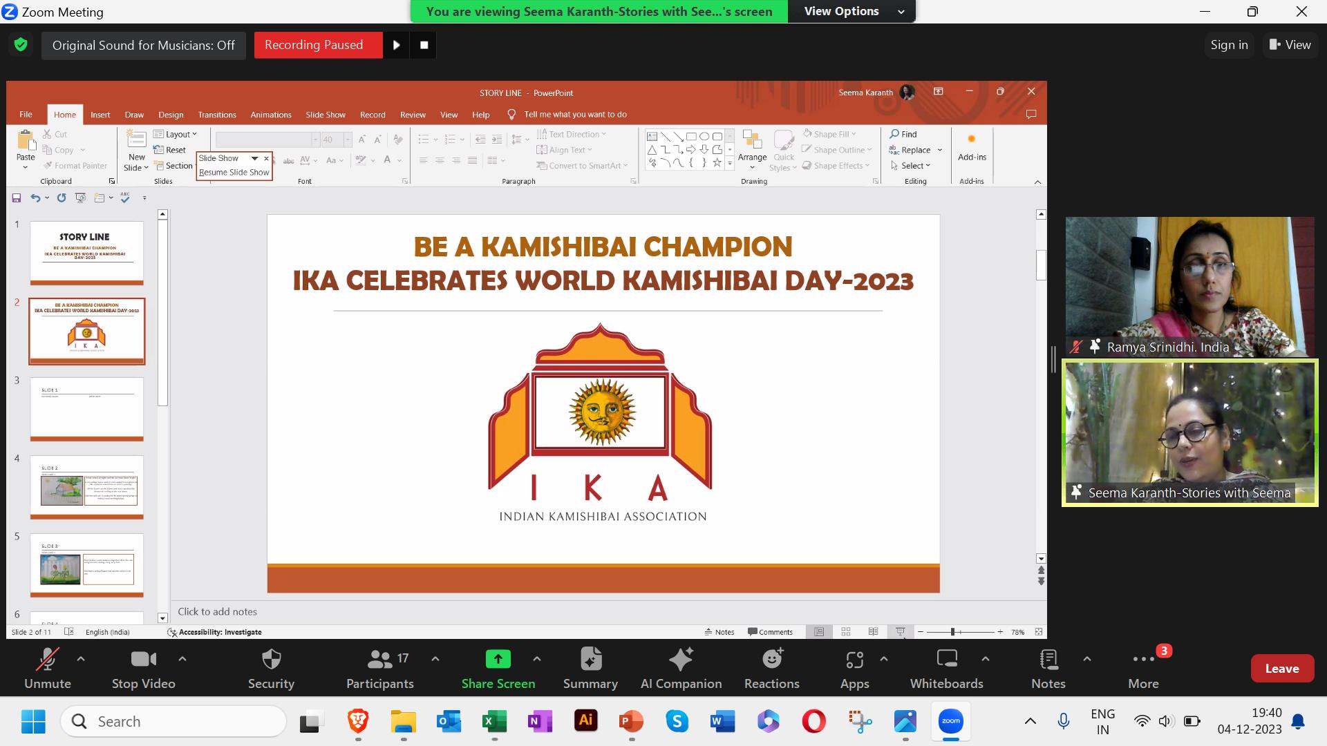
Task: Open PowerPoint from the Windows taskbar
Action: click(631, 722)
